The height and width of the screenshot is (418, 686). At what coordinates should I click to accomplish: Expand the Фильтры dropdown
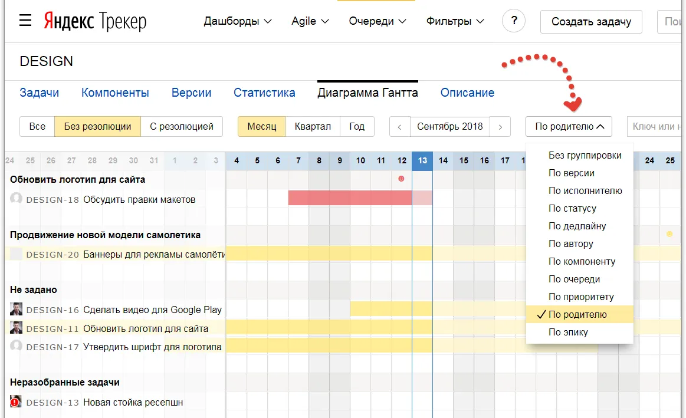[x=455, y=21]
